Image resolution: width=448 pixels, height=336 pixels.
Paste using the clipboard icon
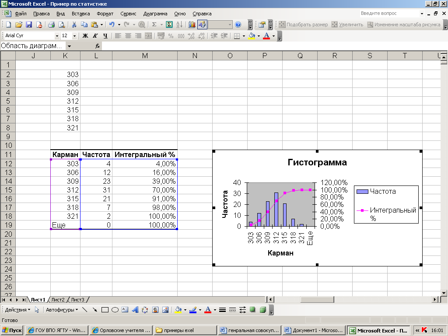pyautogui.click(x=94, y=24)
